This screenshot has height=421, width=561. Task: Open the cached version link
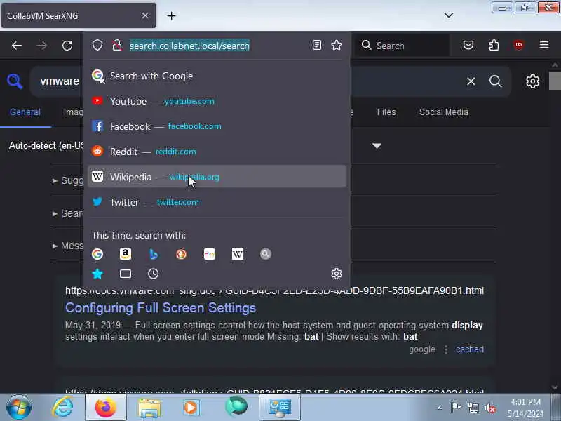470,349
